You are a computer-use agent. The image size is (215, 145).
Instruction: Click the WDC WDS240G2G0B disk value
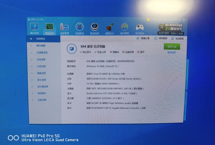(115, 89)
